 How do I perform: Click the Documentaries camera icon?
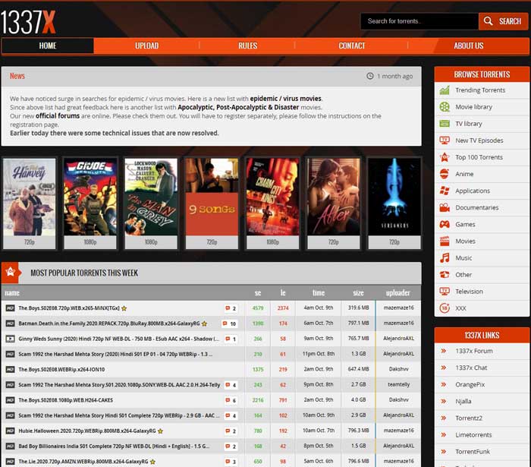click(445, 207)
